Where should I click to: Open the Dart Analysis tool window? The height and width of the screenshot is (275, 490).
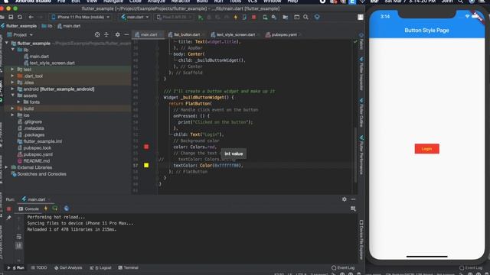68,267
